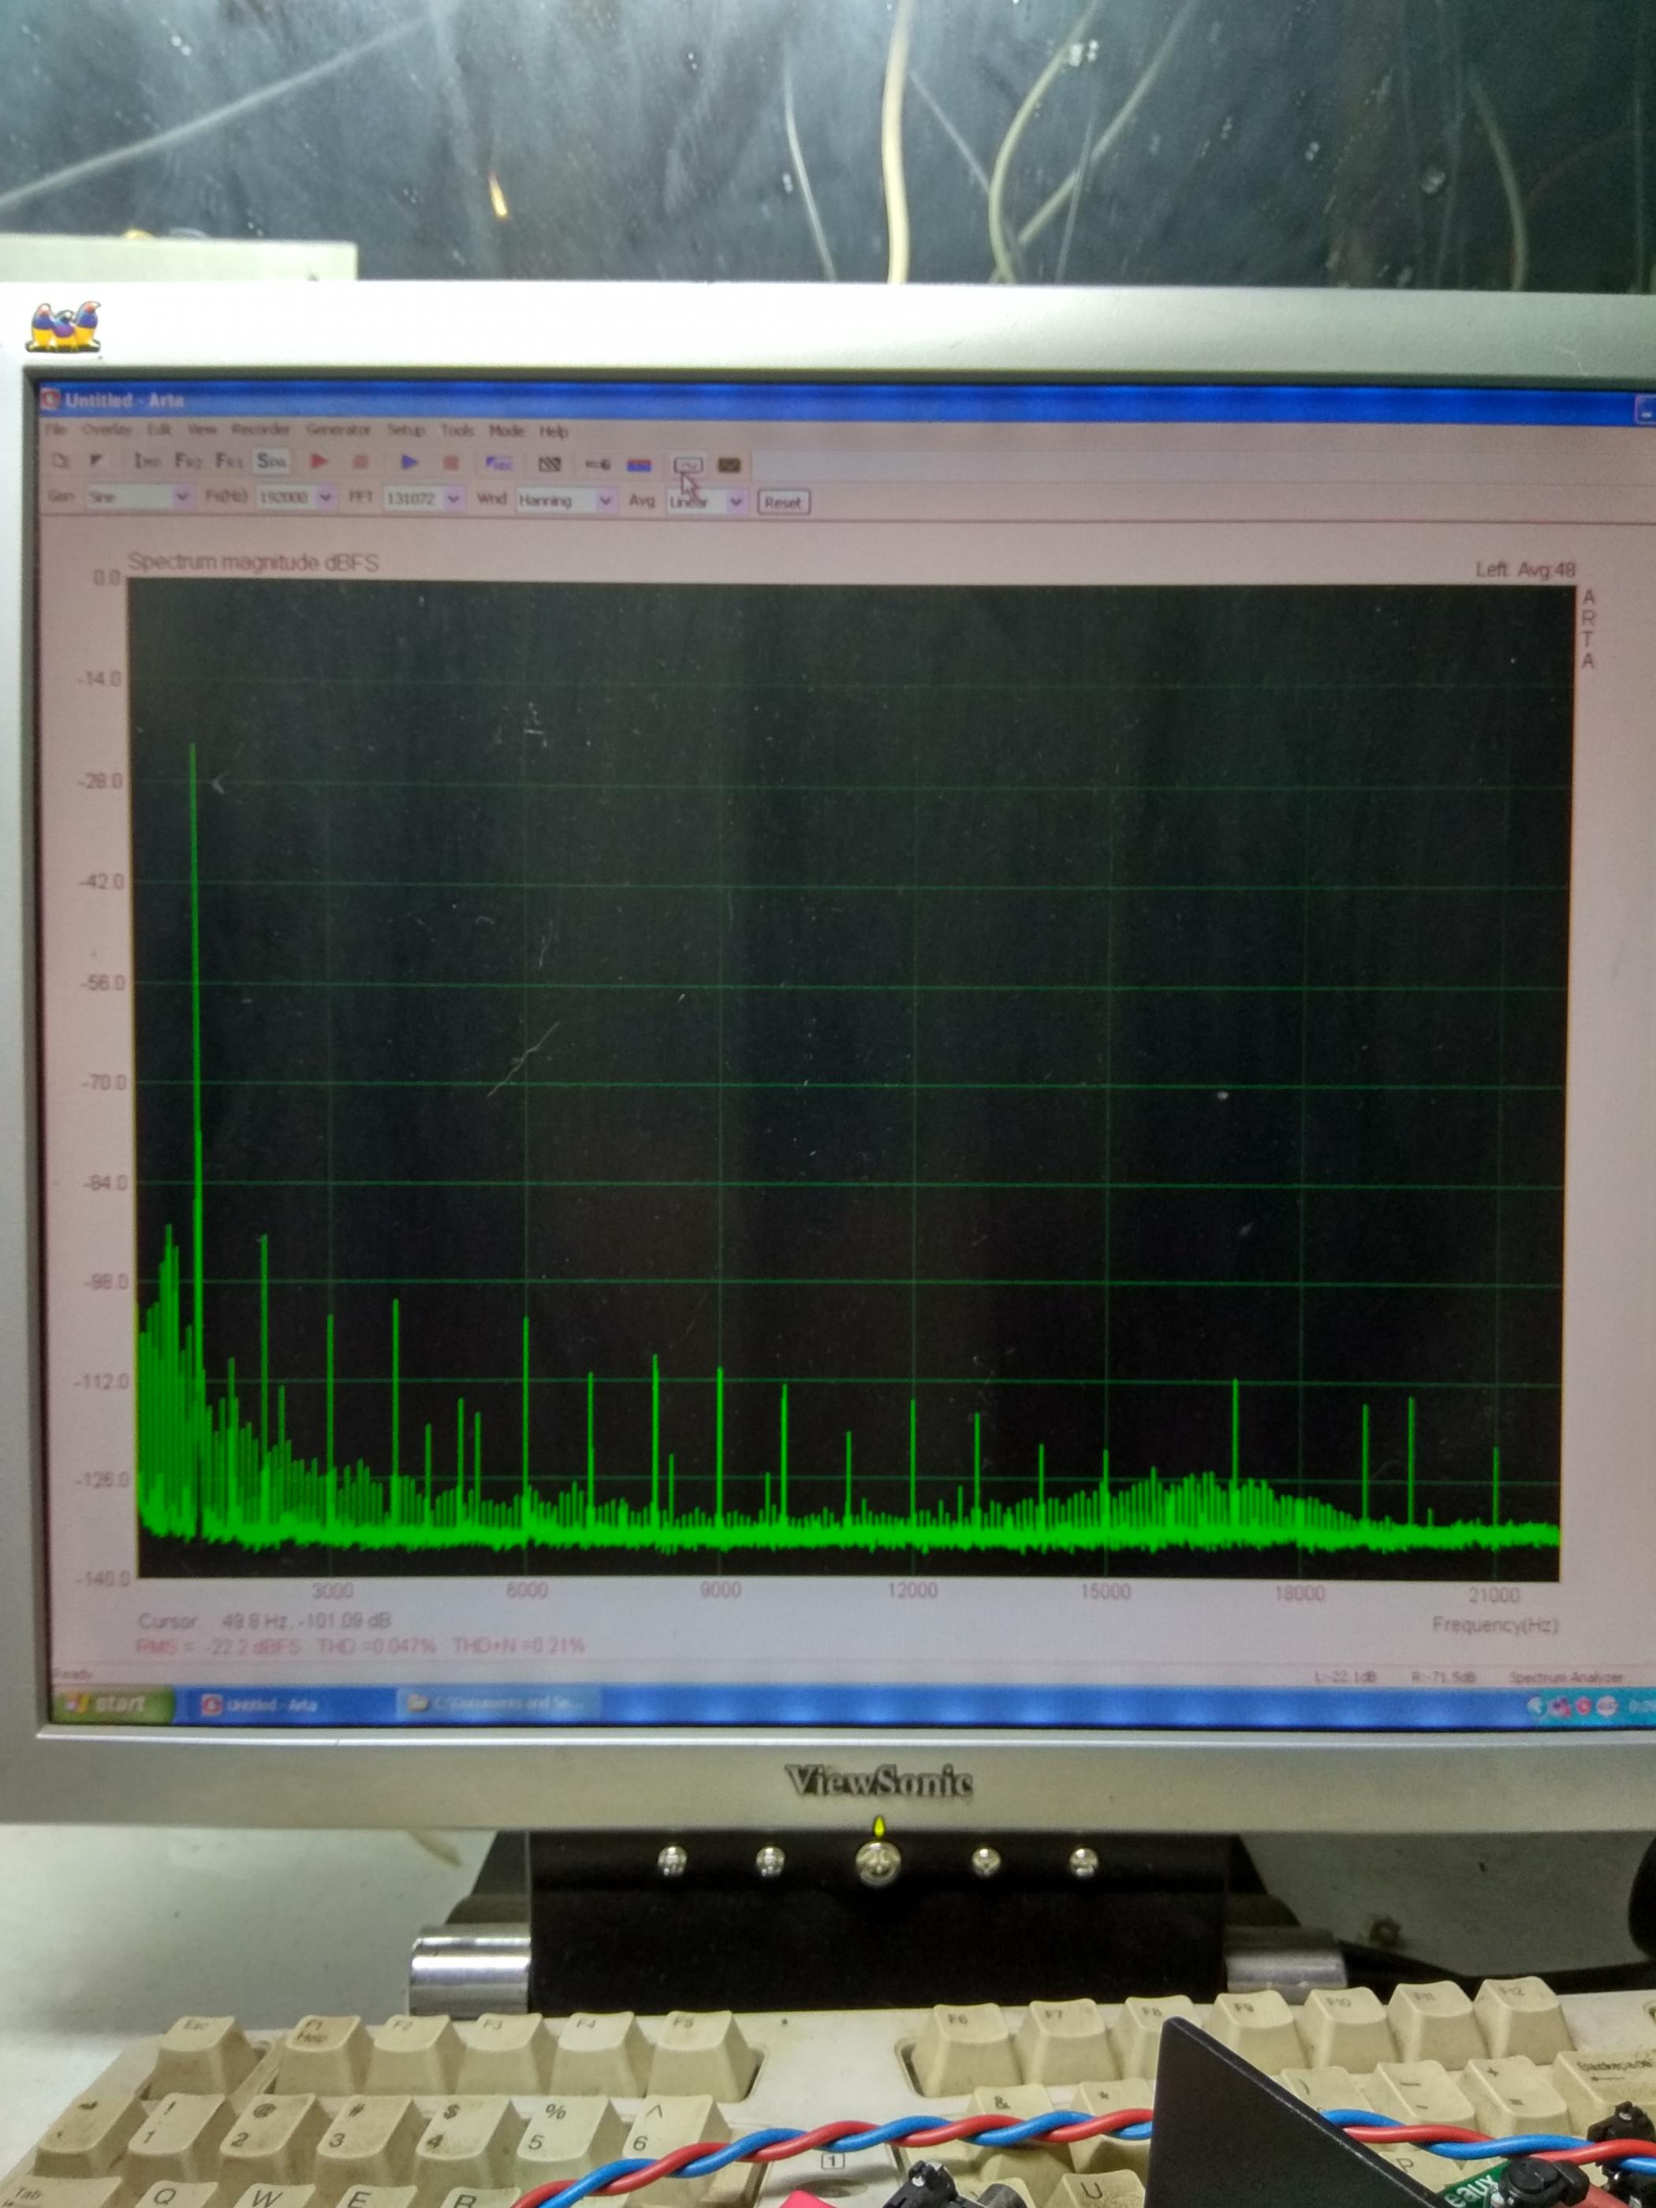Click the blue and red color bar icon
The width and height of the screenshot is (1656, 2208).
639,465
